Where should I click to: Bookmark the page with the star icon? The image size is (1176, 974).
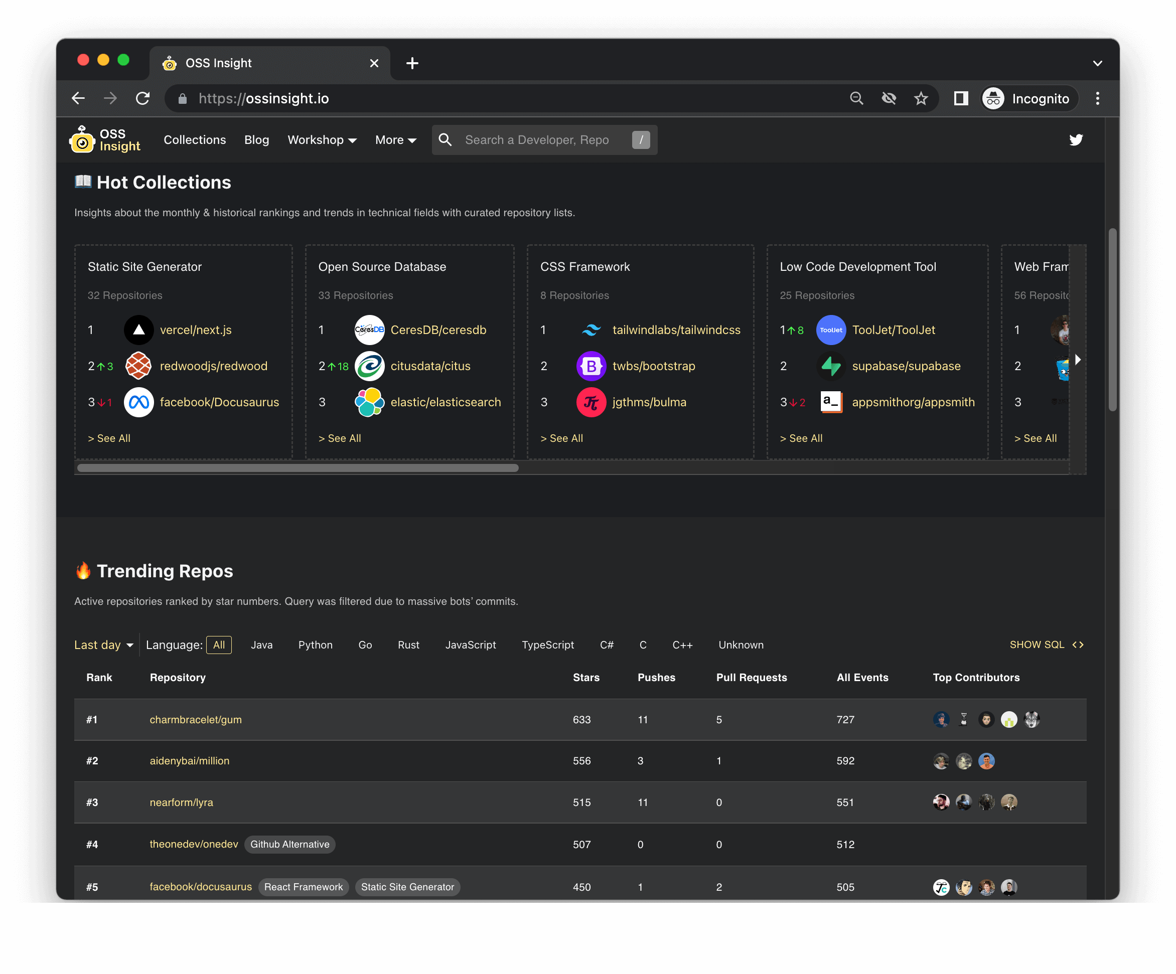(x=921, y=98)
